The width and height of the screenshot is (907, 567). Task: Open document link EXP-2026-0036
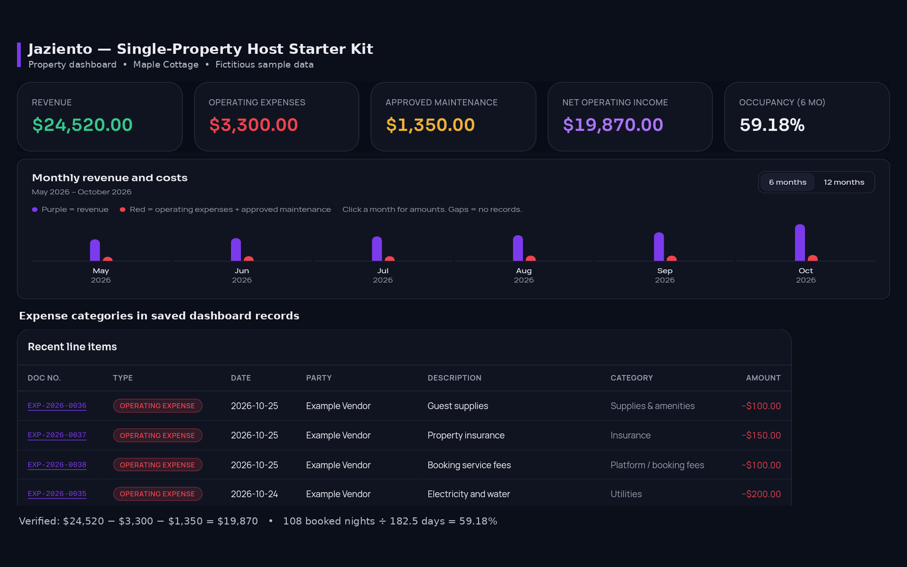coord(57,405)
